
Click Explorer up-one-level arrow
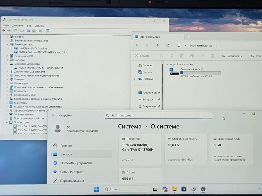(x=157, y=45)
